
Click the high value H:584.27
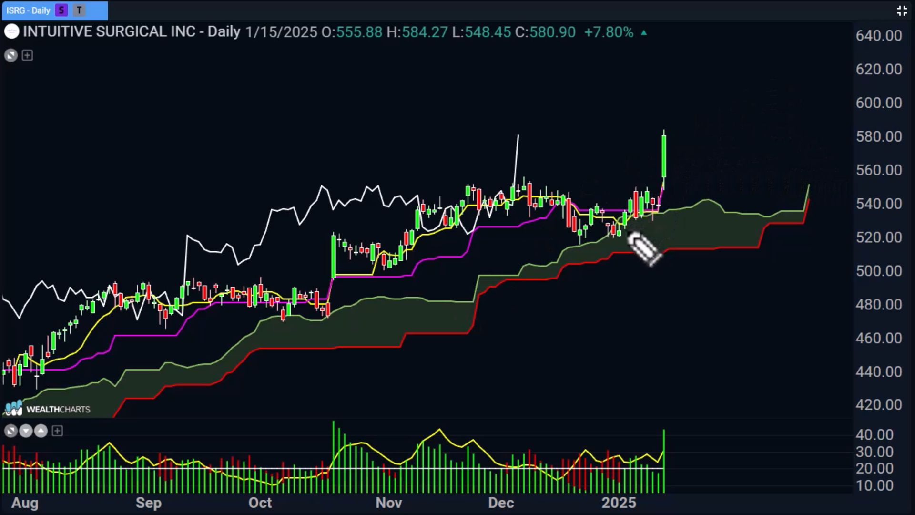[x=417, y=32]
